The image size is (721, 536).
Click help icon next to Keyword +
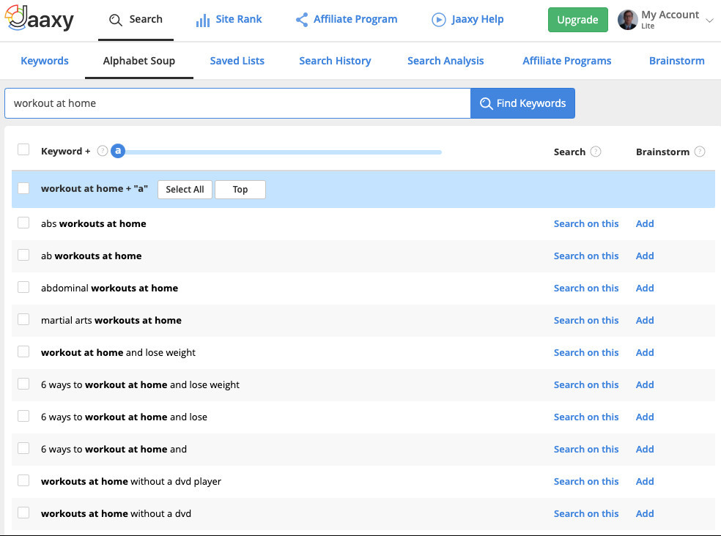tap(103, 151)
